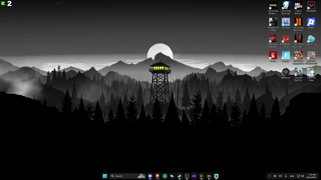This screenshot has width=321, height=180.
Task: Click the star-shaped system tray icon
Action: pos(275,176)
